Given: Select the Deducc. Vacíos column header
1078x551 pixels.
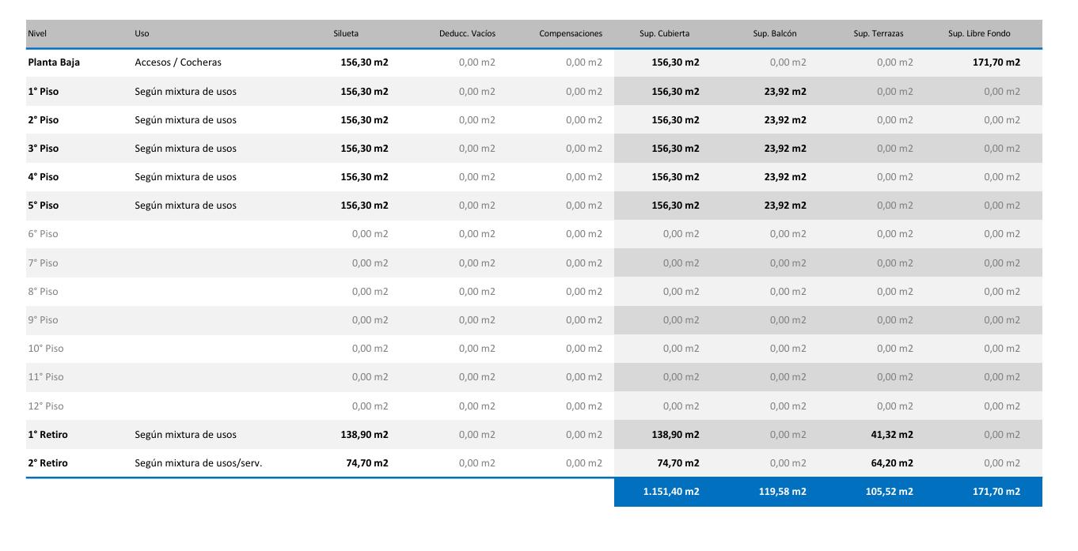Looking at the screenshot, I should (x=467, y=34).
